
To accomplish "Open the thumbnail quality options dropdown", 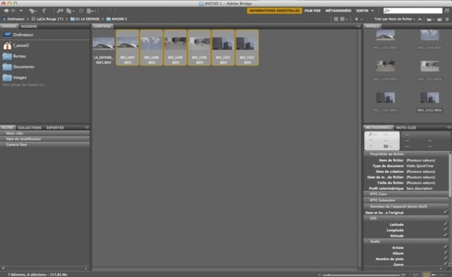I will pos(344,19).
